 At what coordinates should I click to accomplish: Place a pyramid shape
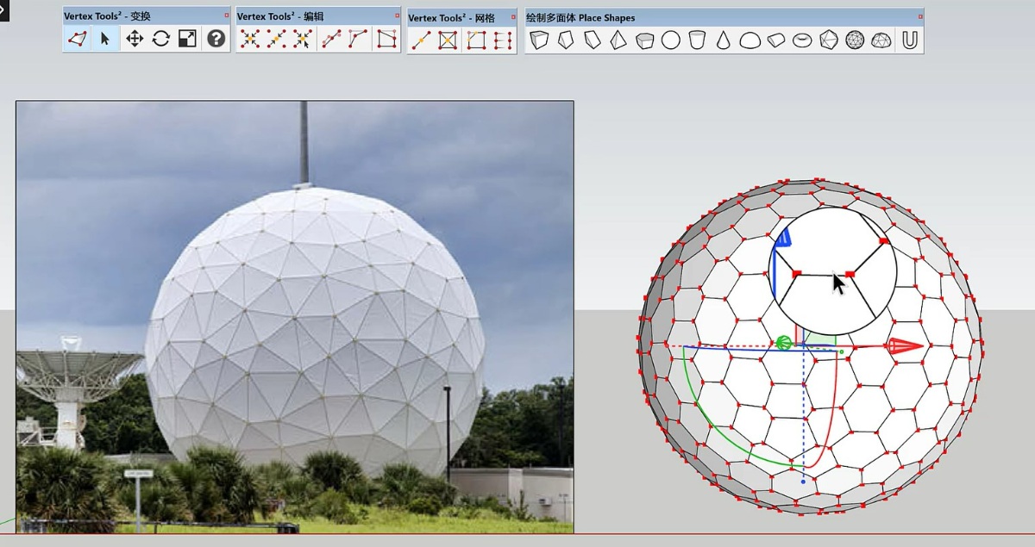(x=618, y=40)
